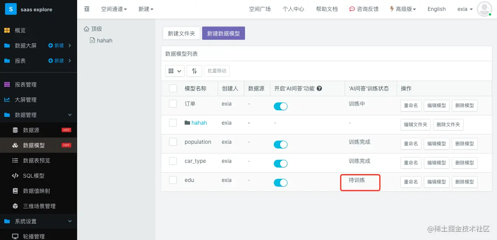The height and width of the screenshot is (240, 497).
Task: Click the 三维场景管理 cube icon
Action: (15, 206)
